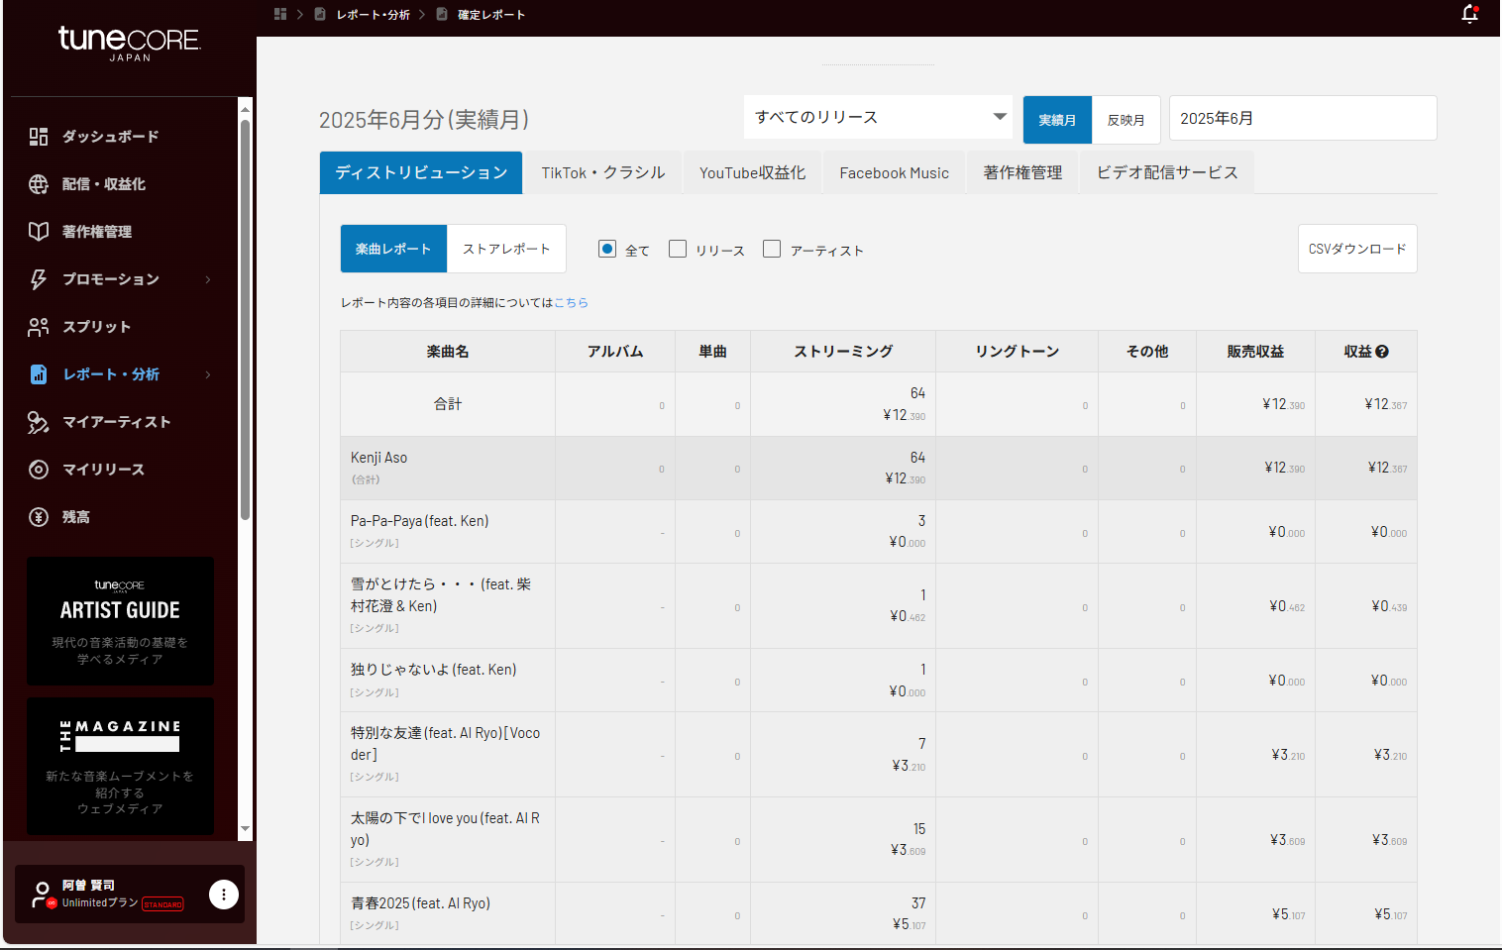Click the globe icon for distribution and monetization
Image resolution: width=1502 pixels, height=950 pixels.
pos(39,184)
